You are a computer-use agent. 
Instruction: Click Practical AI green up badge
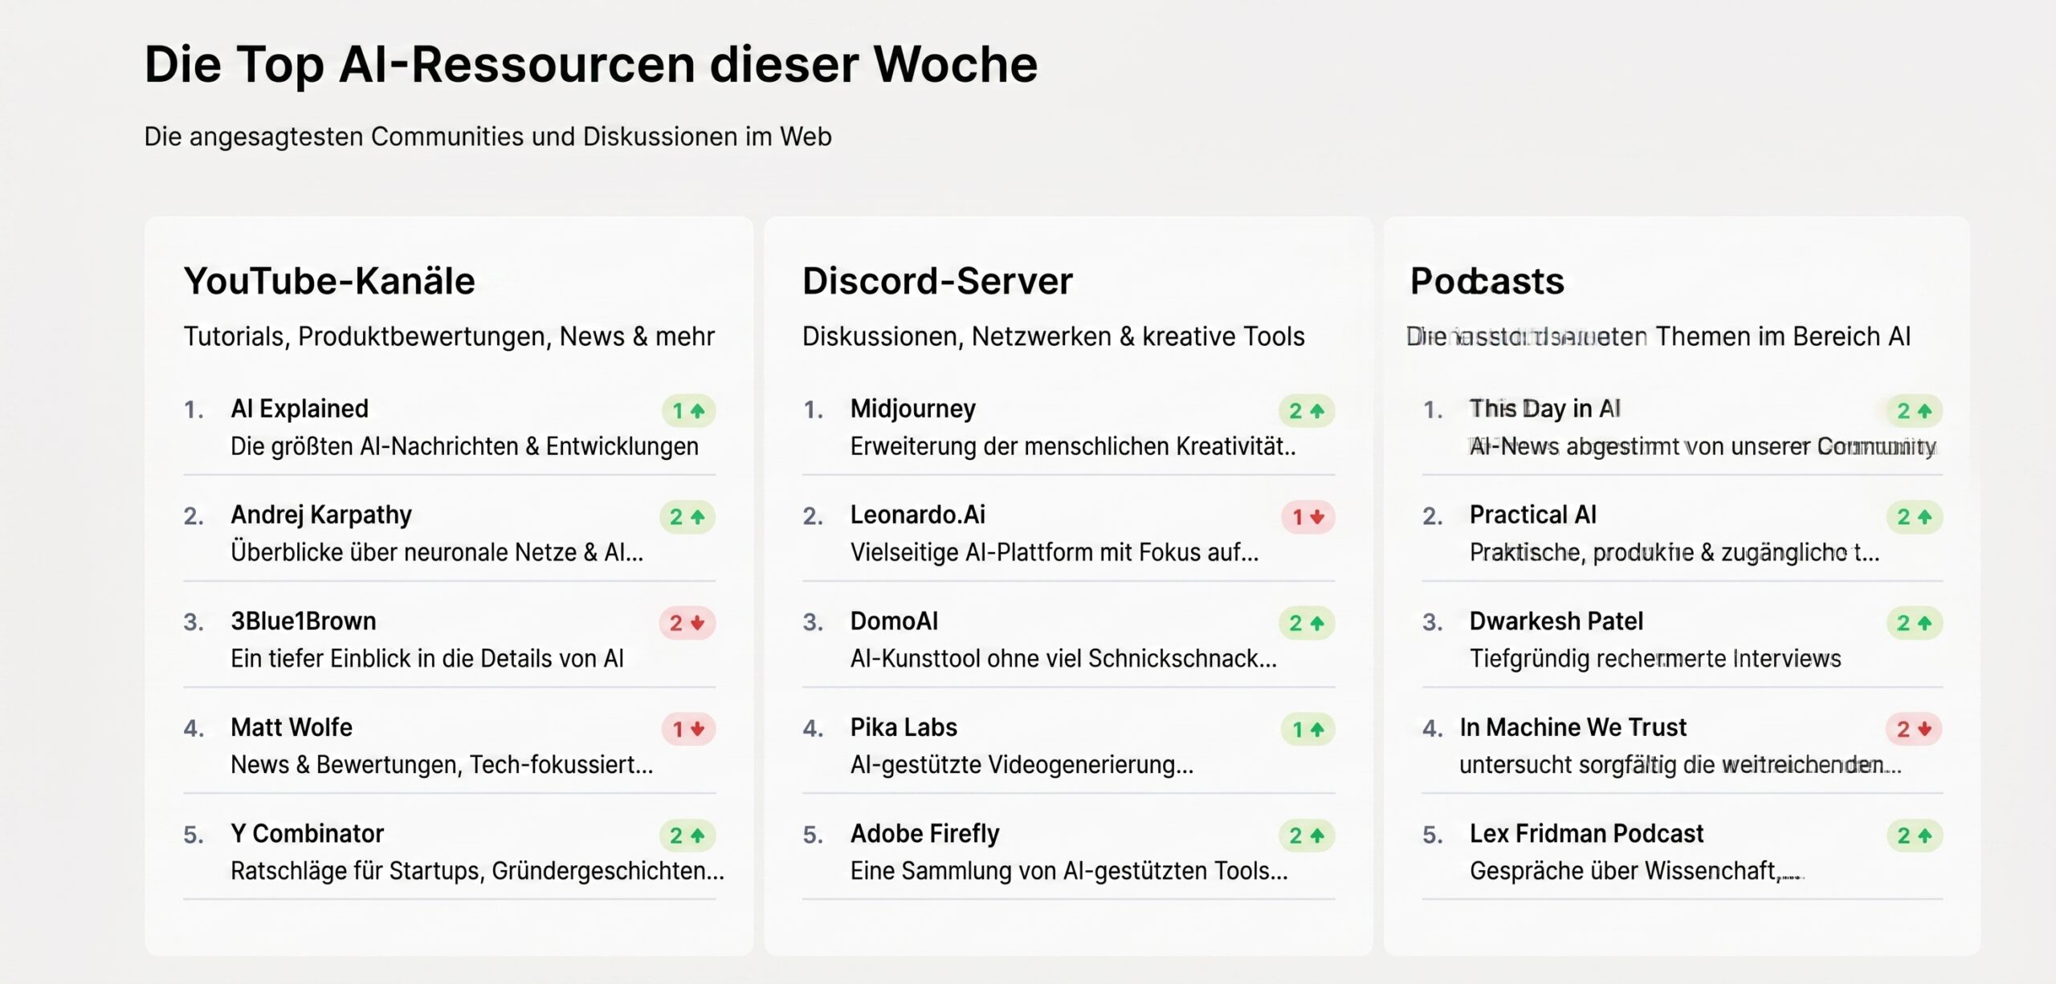coord(1915,517)
